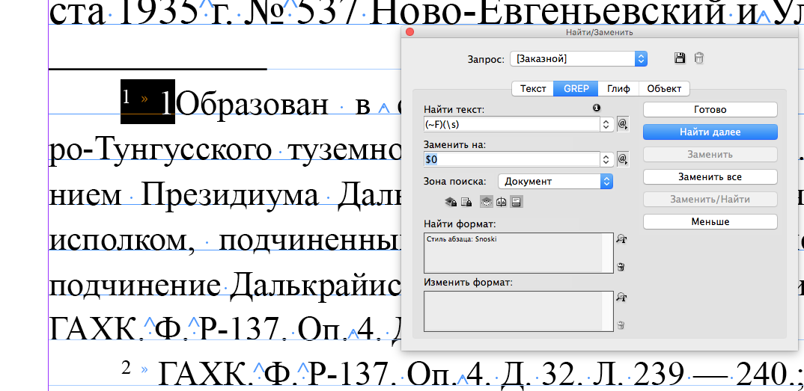Screen dimensions: 804x391
Task: Save the current query with floppy icon
Action: [680, 58]
